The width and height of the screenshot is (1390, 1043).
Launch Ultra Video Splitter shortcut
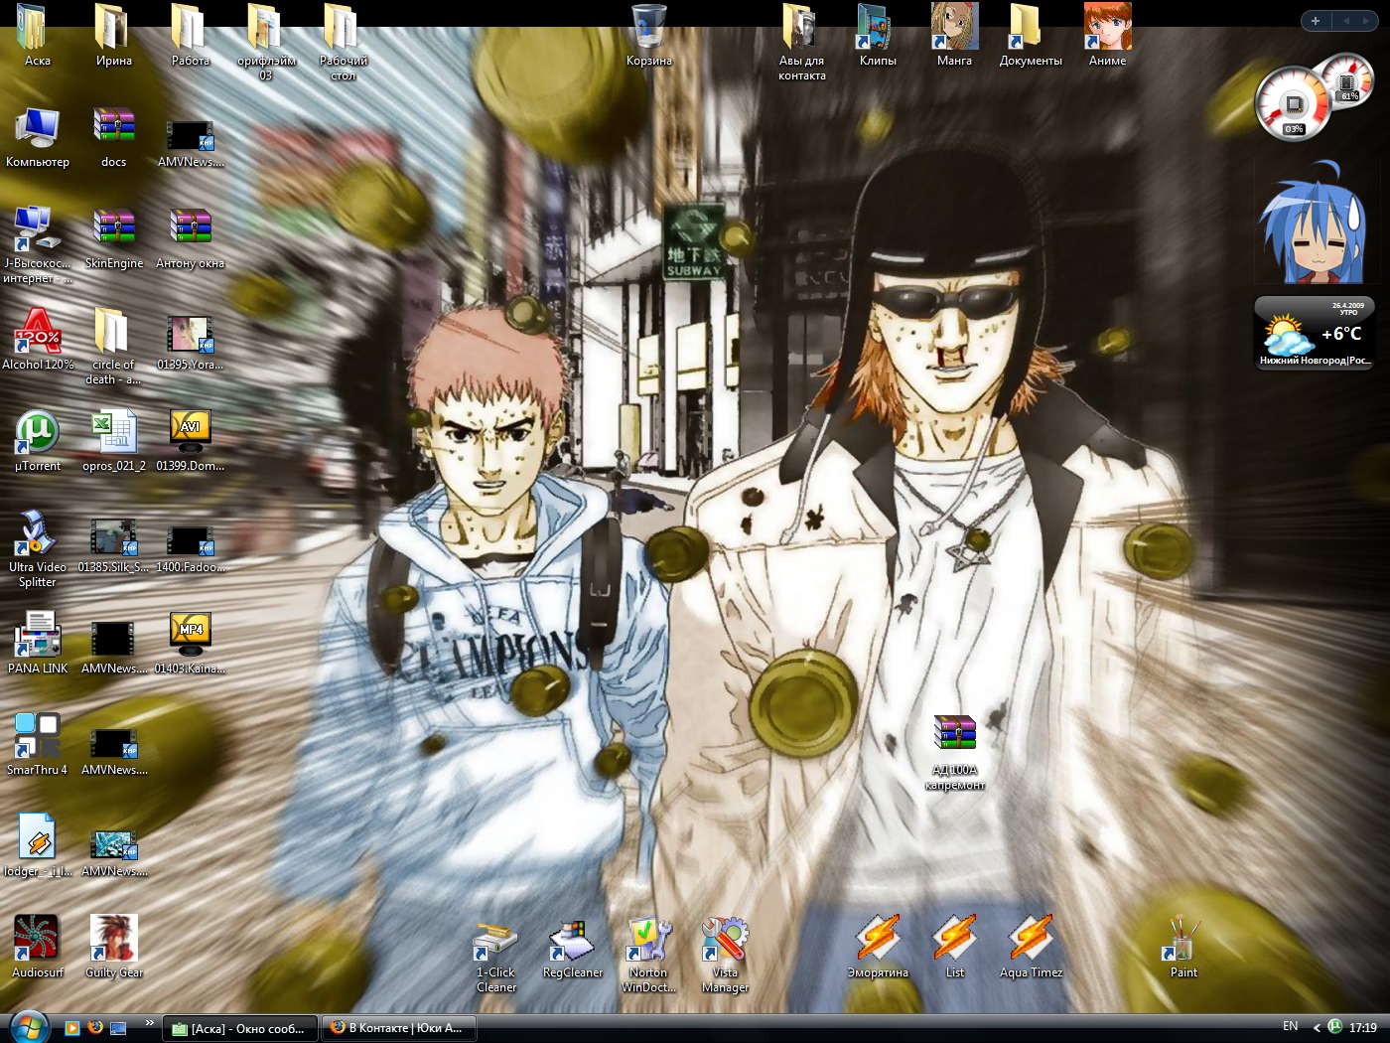[37, 534]
